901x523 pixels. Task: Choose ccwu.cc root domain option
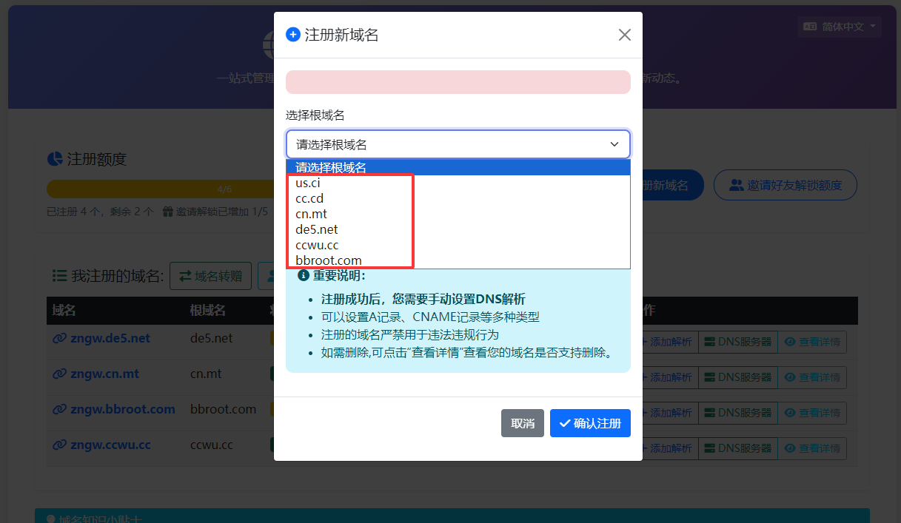317,245
